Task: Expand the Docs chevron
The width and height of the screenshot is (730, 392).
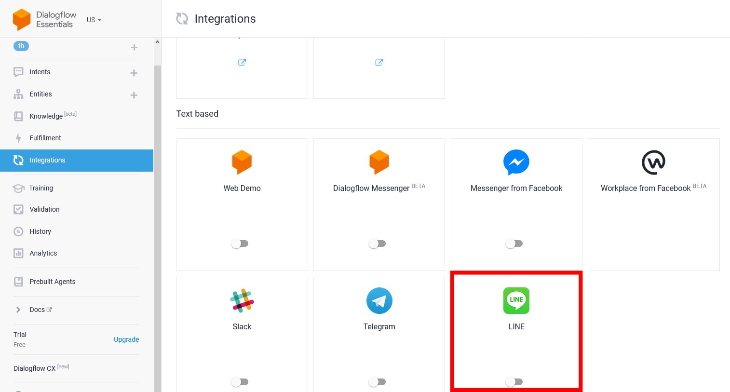Action: [x=18, y=310]
